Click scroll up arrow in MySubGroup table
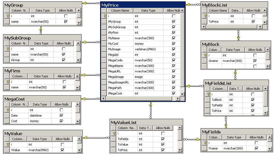This screenshot has width=275, height=155. point(78,43)
